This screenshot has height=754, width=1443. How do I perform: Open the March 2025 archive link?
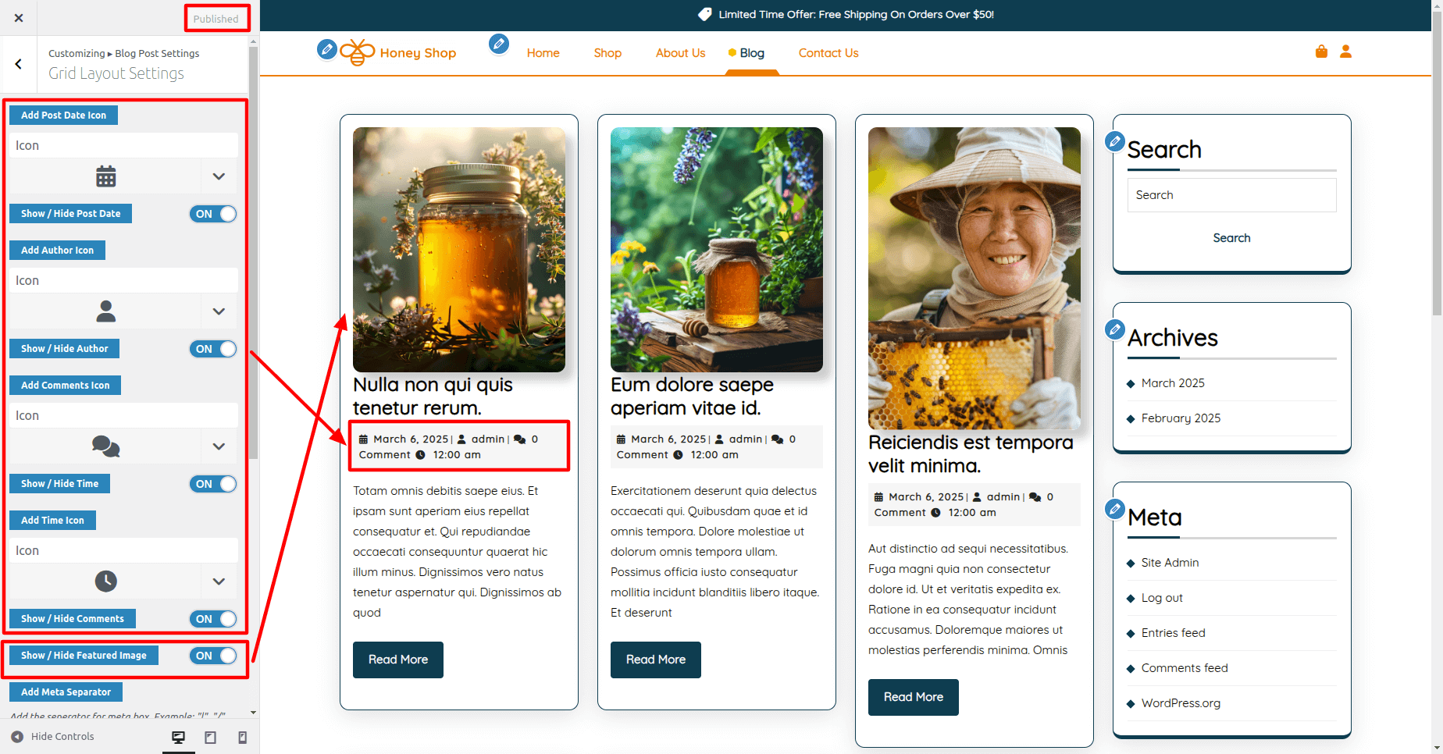(x=1172, y=383)
